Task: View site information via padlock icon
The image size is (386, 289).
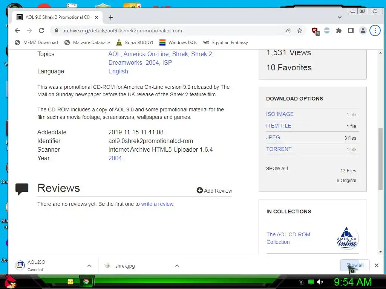Action: pos(57,30)
